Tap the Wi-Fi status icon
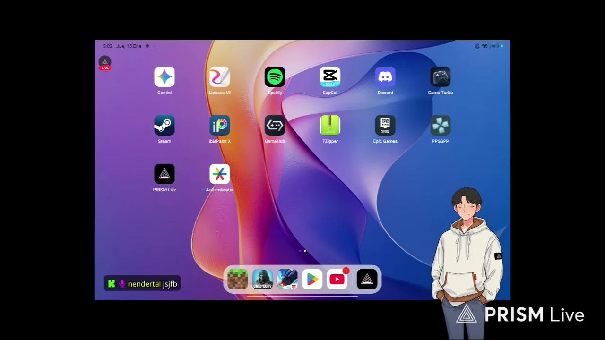 (485, 46)
